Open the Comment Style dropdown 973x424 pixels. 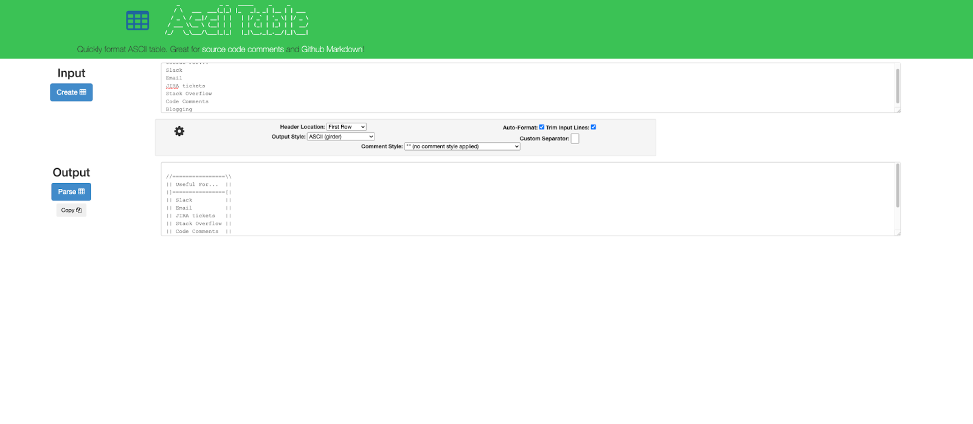(x=462, y=146)
